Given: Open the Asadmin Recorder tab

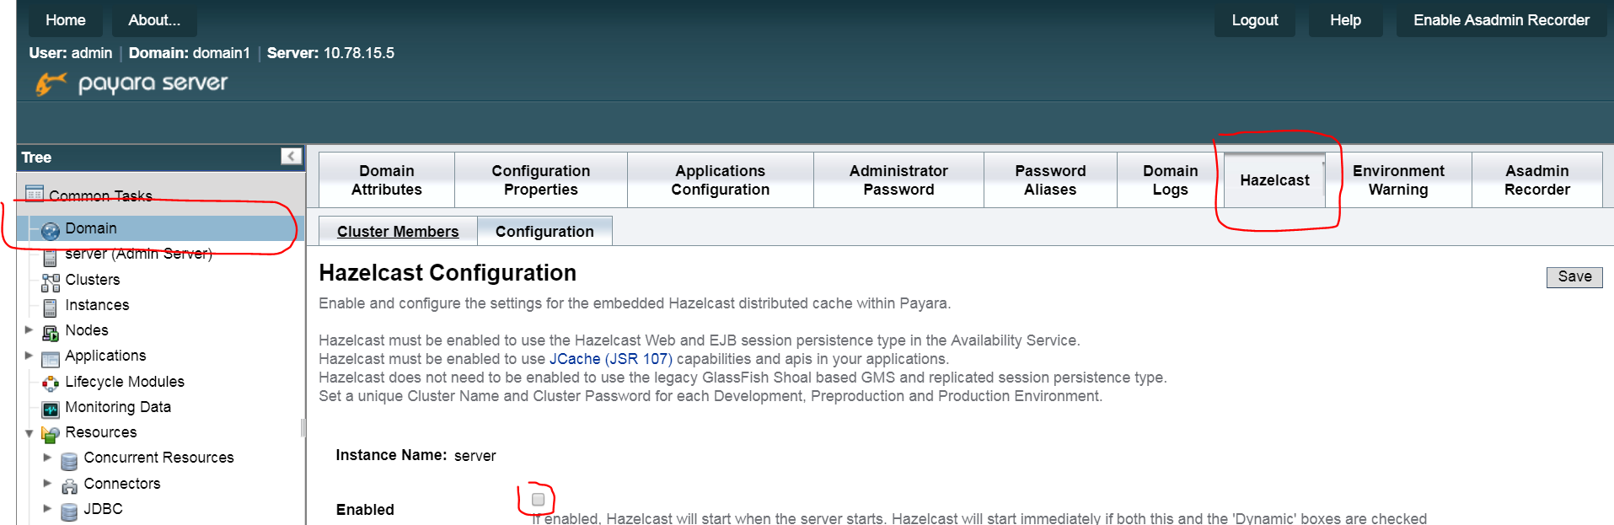Looking at the screenshot, I should 1537,179.
